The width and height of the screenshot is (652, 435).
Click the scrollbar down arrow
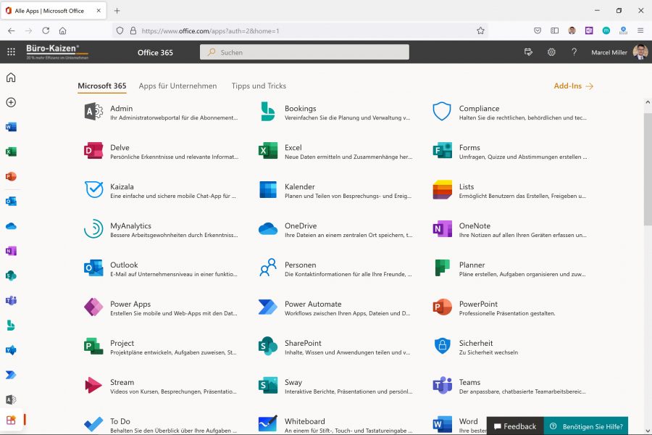tap(648, 431)
